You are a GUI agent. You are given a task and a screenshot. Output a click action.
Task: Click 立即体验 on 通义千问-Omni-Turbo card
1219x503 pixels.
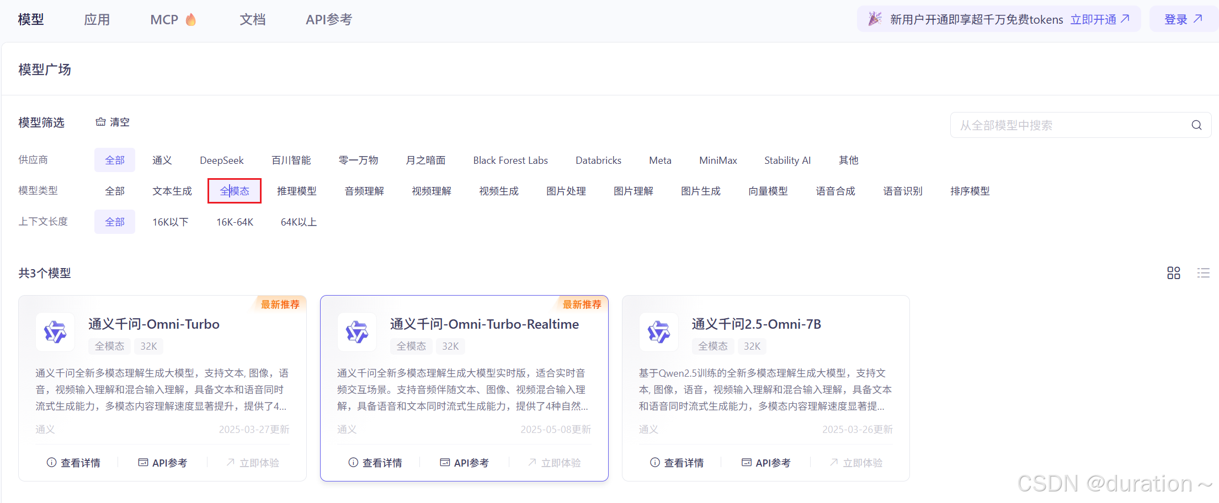click(x=253, y=463)
